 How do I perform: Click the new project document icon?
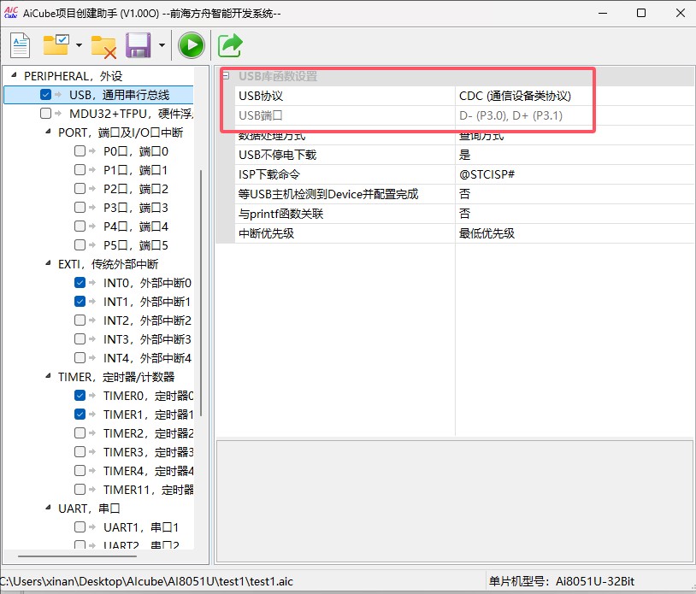[x=20, y=45]
